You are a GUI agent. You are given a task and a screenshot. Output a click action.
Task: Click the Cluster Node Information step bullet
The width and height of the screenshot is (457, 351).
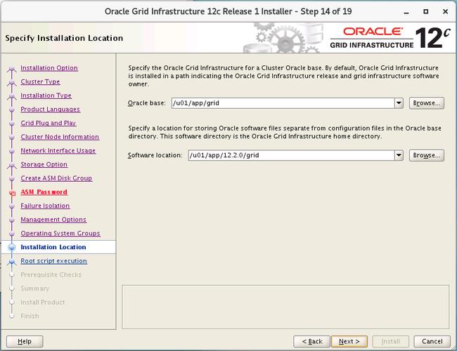click(12, 138)
